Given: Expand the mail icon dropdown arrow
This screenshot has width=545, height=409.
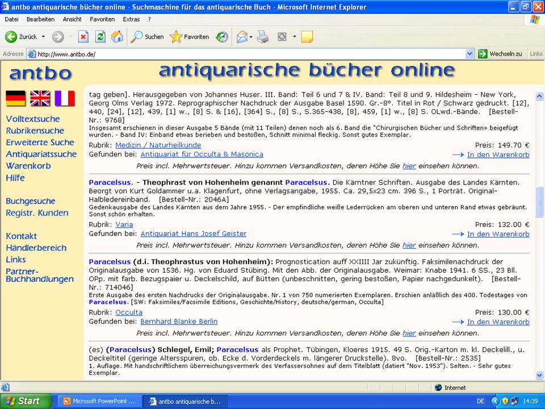Looking at the screenshot, I should 250,37.
